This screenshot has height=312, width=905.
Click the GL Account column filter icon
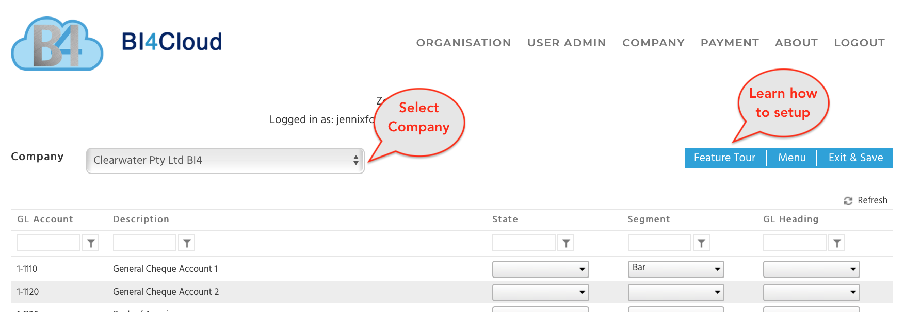(x=91, y=243)
